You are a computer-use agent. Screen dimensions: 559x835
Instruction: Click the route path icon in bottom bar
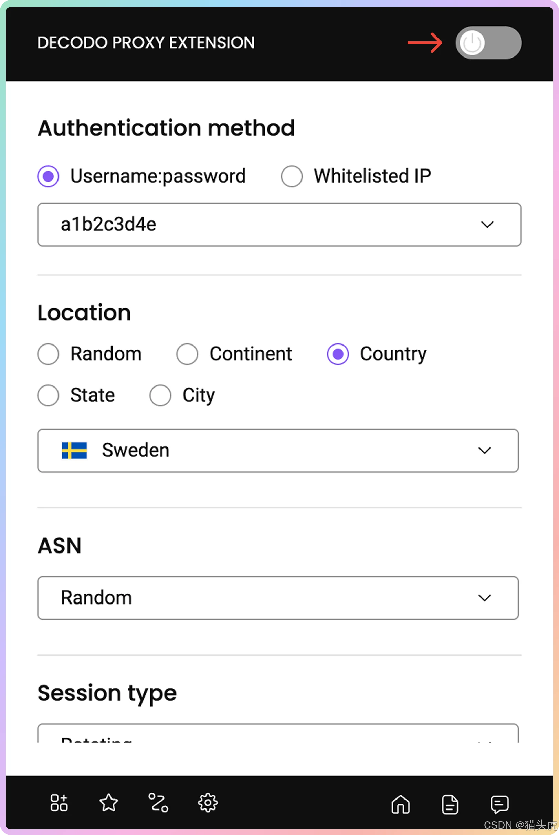pos(158,803)
